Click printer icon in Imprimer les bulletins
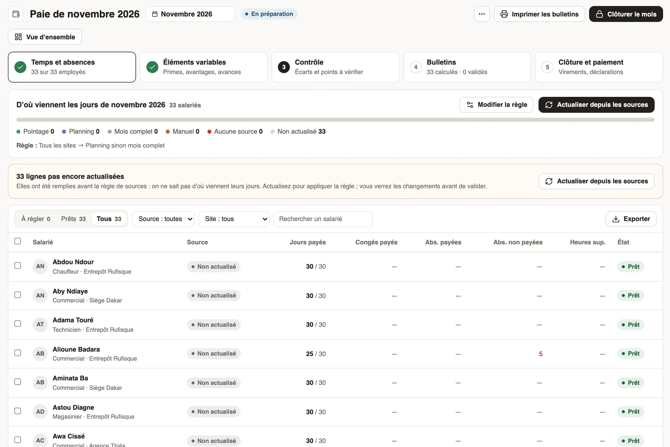 (x=504, y=14)
